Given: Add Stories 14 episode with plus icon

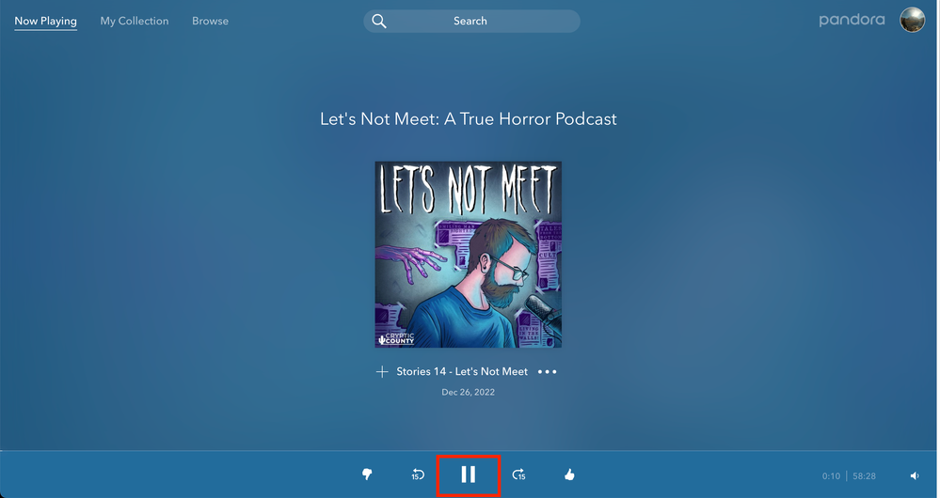Looking at the screenshot, I should 382,372.
